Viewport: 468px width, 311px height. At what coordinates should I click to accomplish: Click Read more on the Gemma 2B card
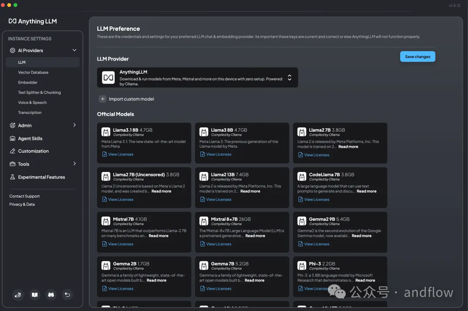[156, 280]
